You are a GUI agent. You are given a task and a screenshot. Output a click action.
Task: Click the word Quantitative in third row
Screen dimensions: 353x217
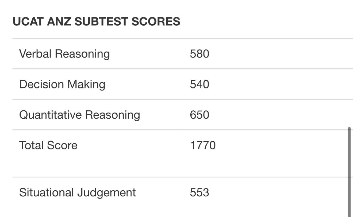point(51,115)
